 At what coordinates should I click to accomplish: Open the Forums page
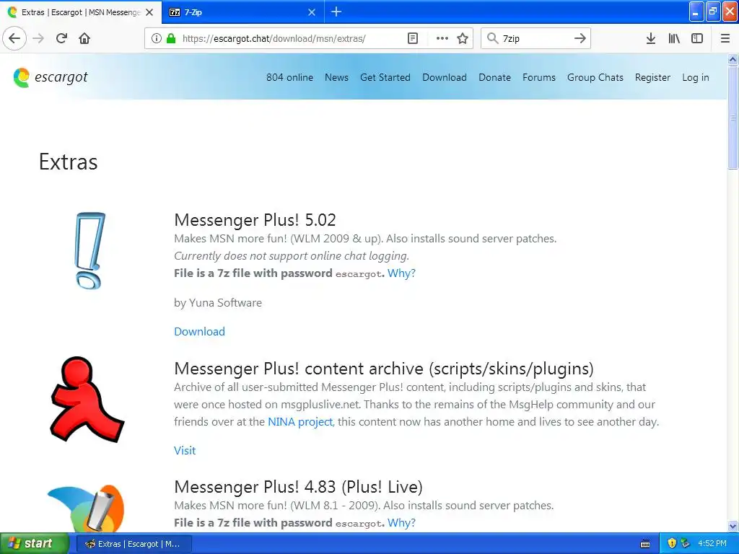point(538,77)
